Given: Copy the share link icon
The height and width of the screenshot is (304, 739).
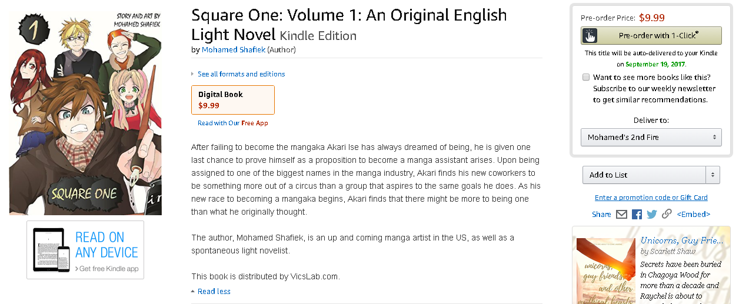Looking at the screenshot, I should [667, 215].
